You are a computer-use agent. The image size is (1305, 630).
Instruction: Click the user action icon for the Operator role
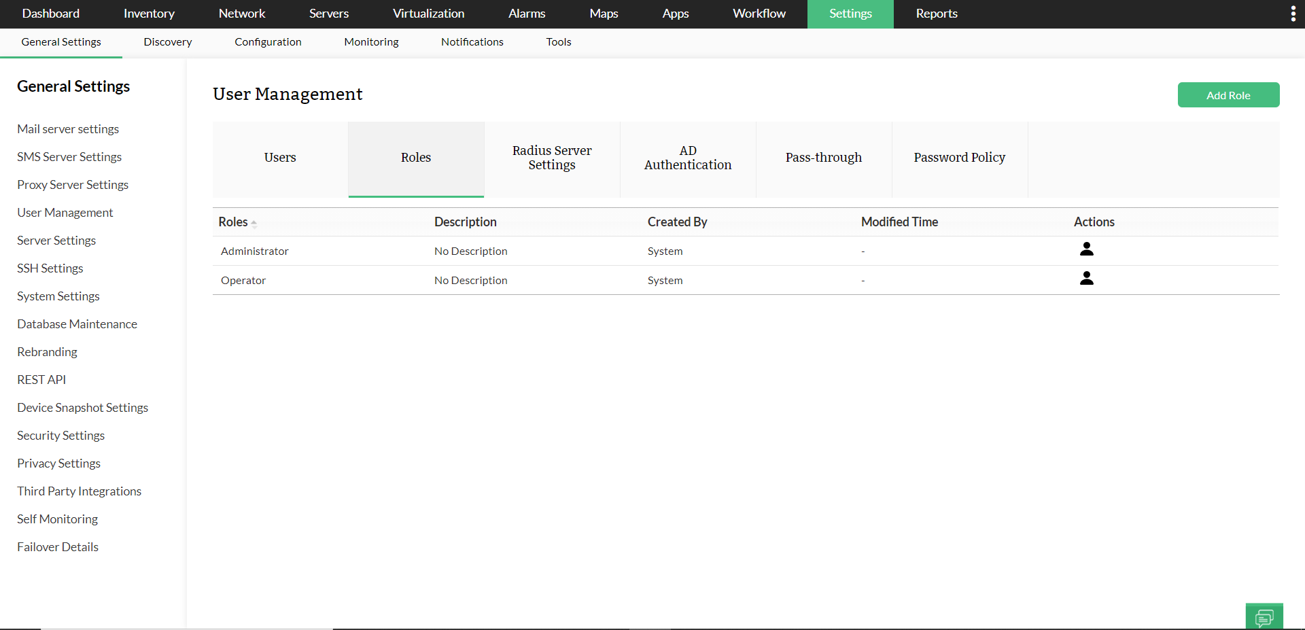pyautogui.click(x=1086, y=277)
